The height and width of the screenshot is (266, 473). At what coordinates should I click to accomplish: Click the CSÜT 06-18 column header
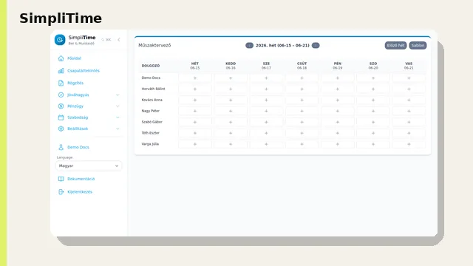point(302,66)
